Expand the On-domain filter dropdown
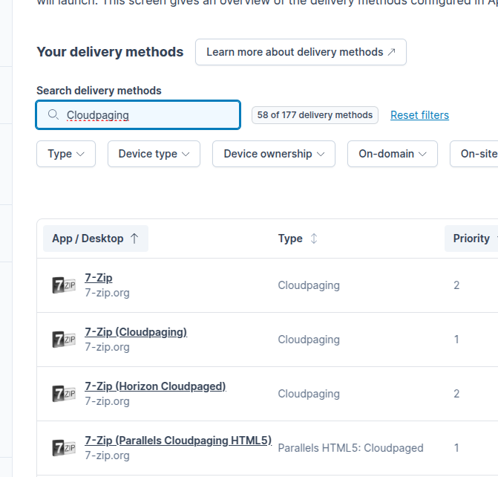Image resolution: width=498 pixels, height=477 pixels. (x=392, y=154)
